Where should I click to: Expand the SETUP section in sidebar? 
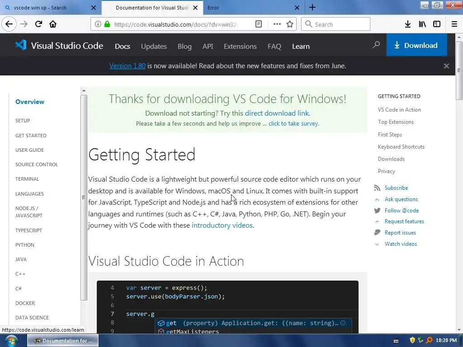(x=23, y=121)
